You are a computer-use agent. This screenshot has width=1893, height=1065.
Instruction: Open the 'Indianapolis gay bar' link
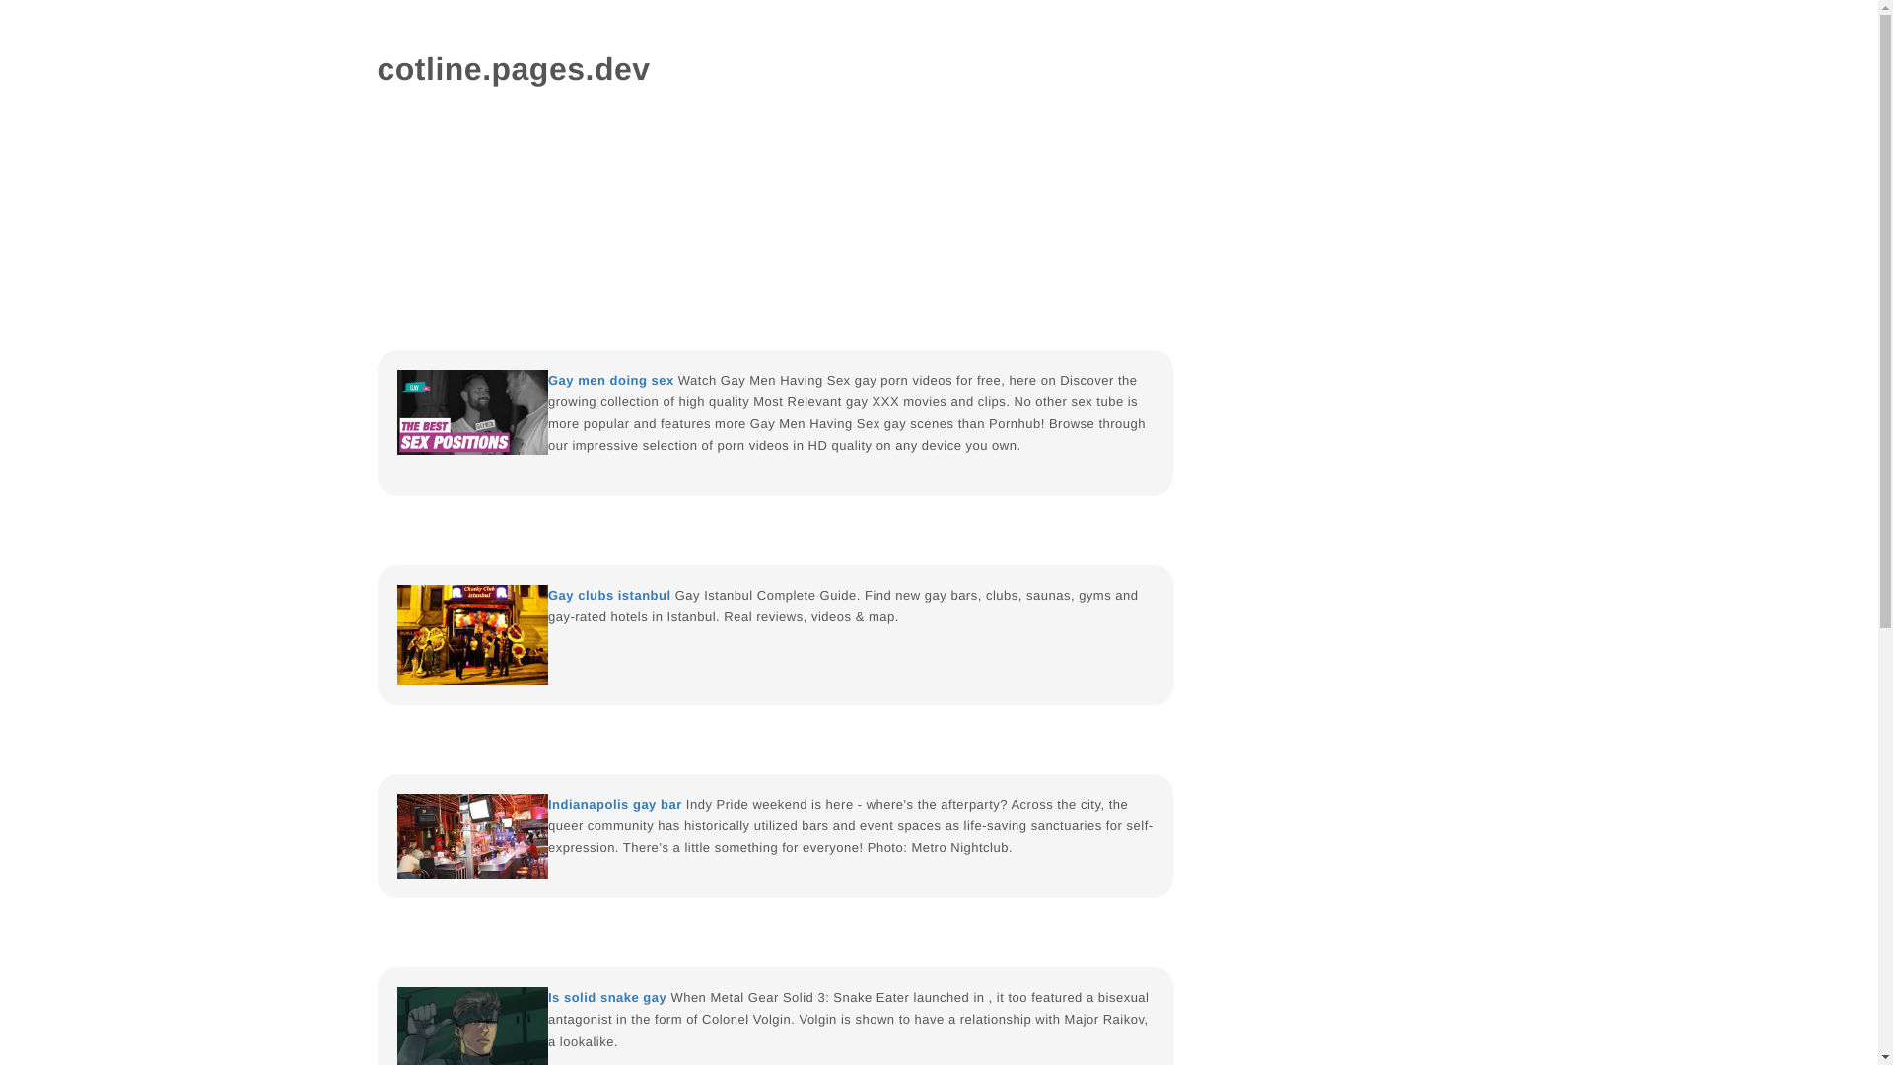pos(614,805)
